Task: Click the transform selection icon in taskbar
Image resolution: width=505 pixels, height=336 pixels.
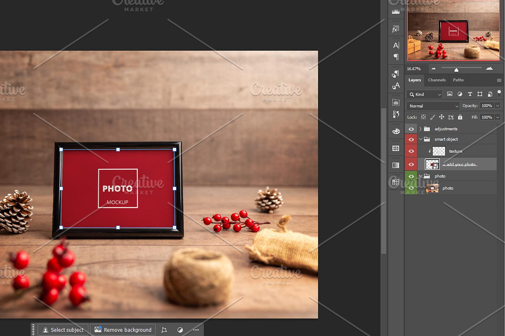Action: (164, 330)
